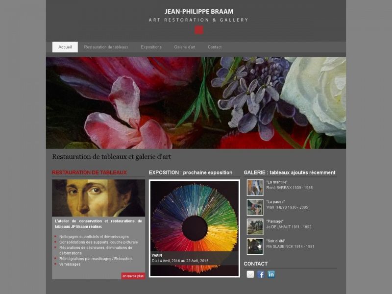Open the Facebook icon link

261,274
